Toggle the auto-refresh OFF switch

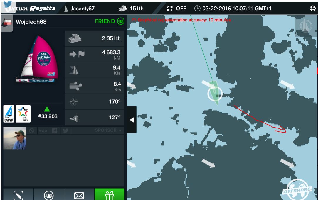point(176,9)
